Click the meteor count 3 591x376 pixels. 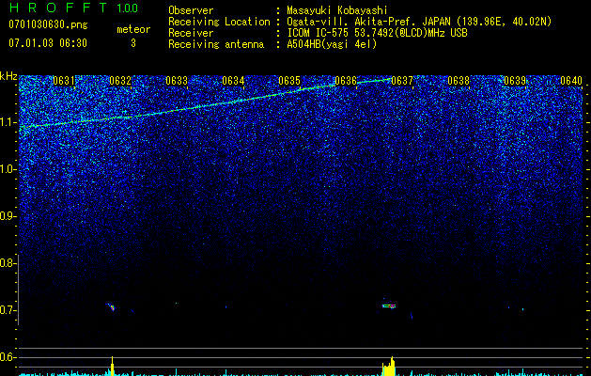(133, 43)
